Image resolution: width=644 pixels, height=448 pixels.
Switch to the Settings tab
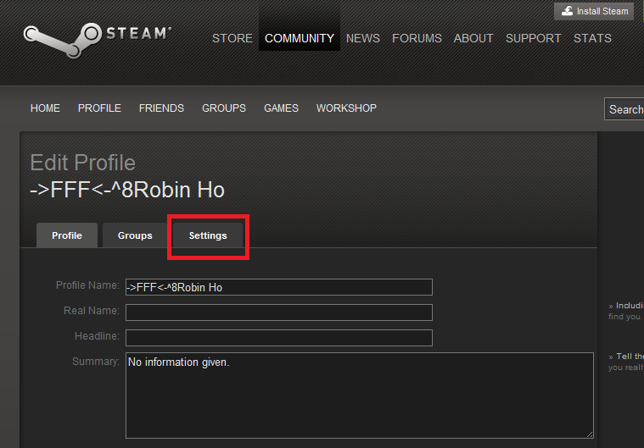(x=208, y=235)
